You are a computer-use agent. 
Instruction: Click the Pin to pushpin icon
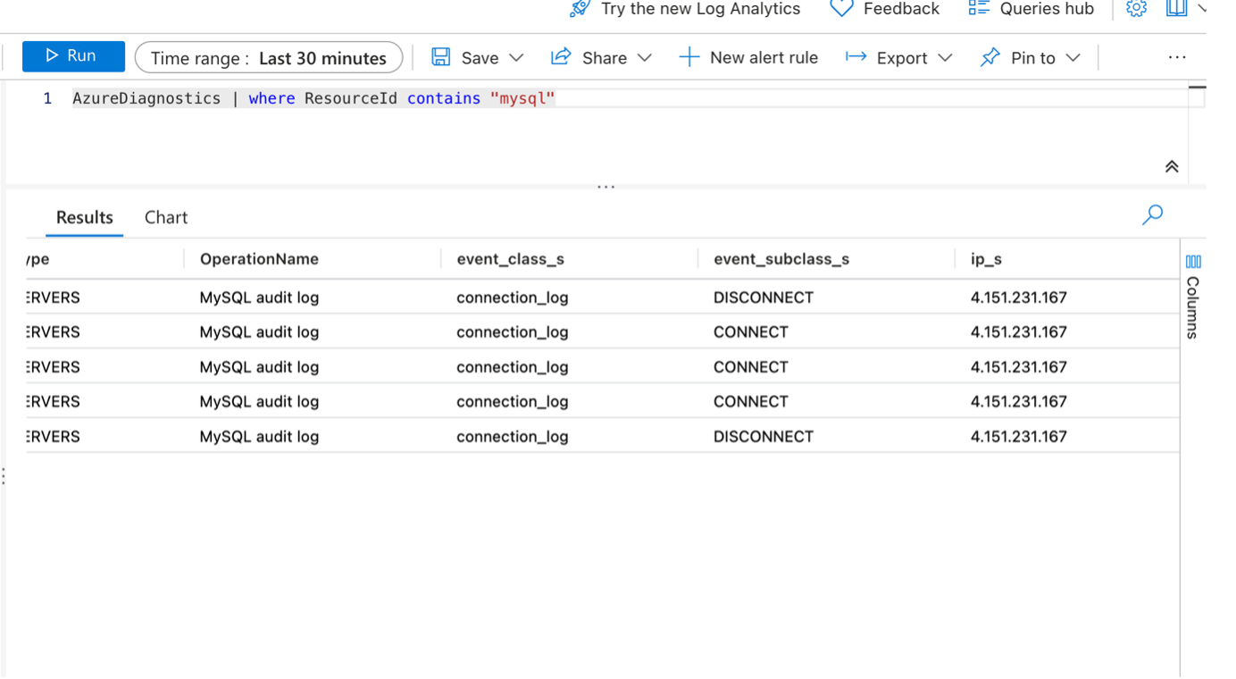[x=990, y=57]
